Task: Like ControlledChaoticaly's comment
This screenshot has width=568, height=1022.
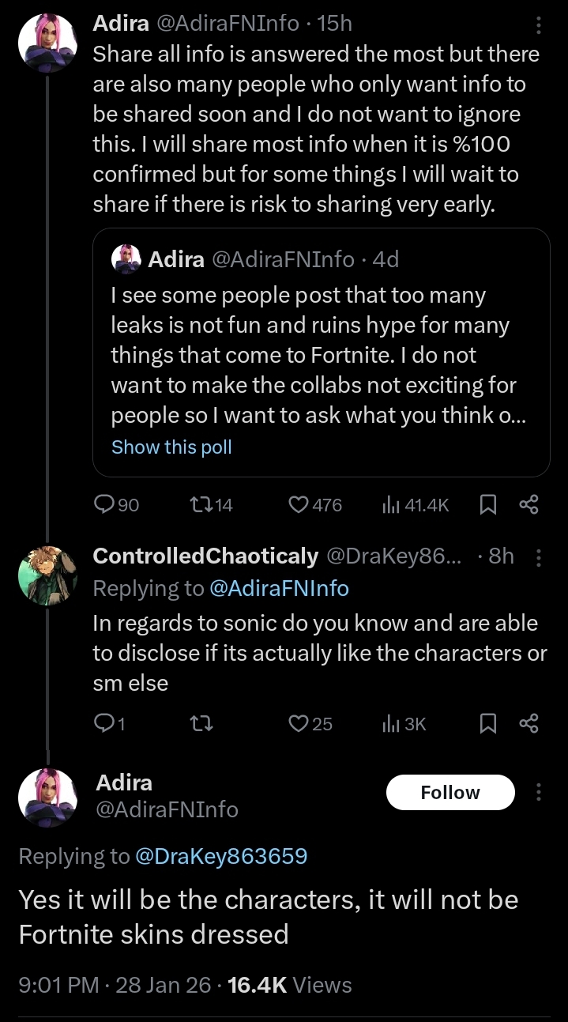Action: pyautogui.click(x=299, y=722)
